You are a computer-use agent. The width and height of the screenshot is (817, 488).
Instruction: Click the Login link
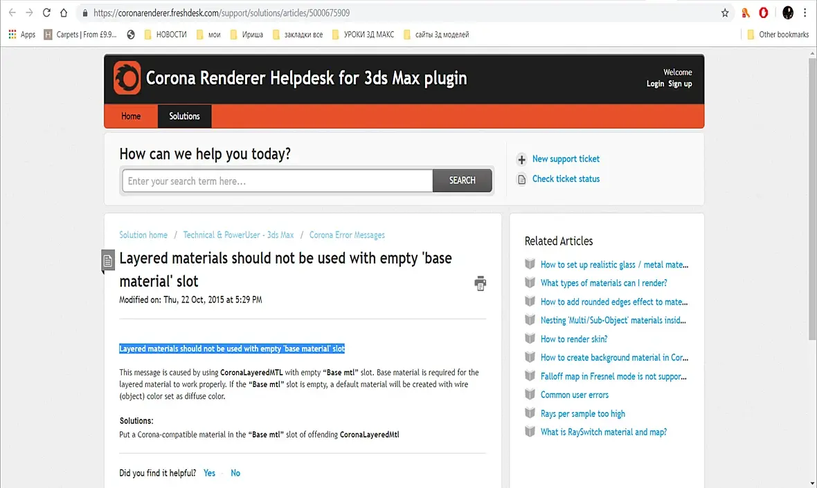pos(655,84)
